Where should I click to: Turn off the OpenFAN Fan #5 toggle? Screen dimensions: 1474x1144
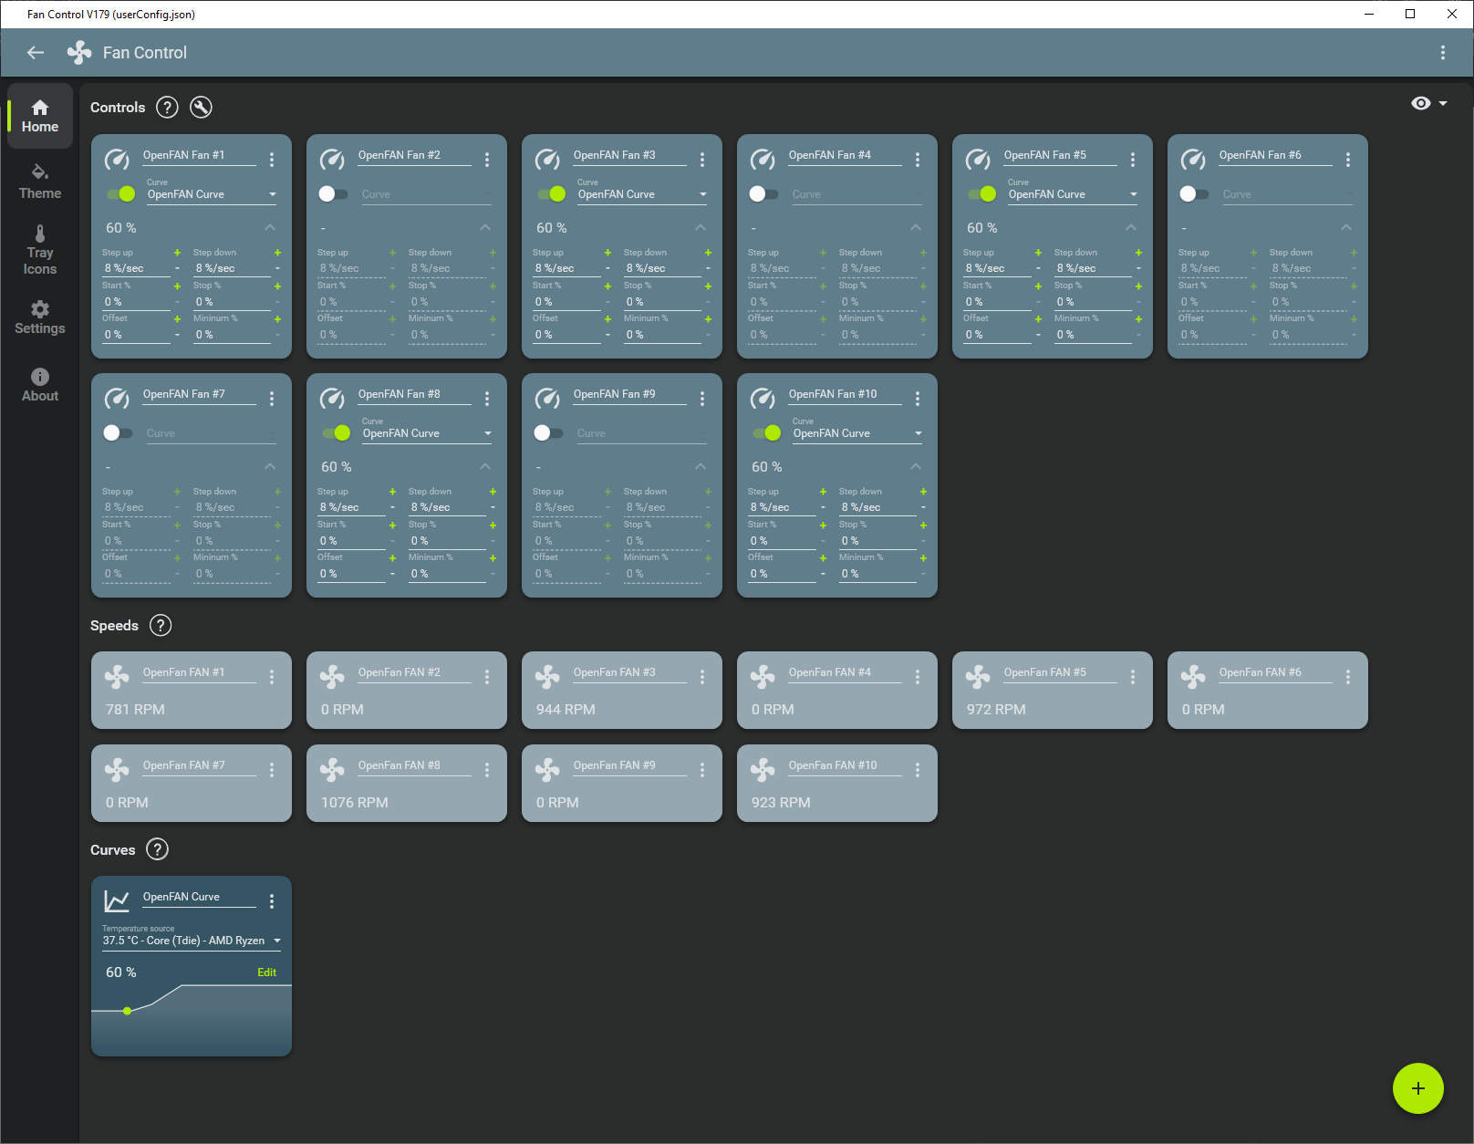click(x=982, y=193)
